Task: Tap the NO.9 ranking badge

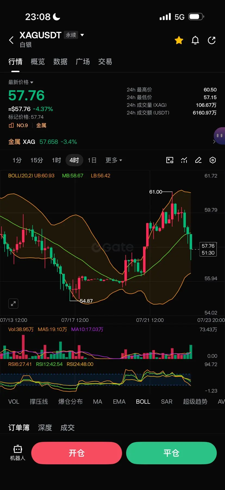Action: 18,125
